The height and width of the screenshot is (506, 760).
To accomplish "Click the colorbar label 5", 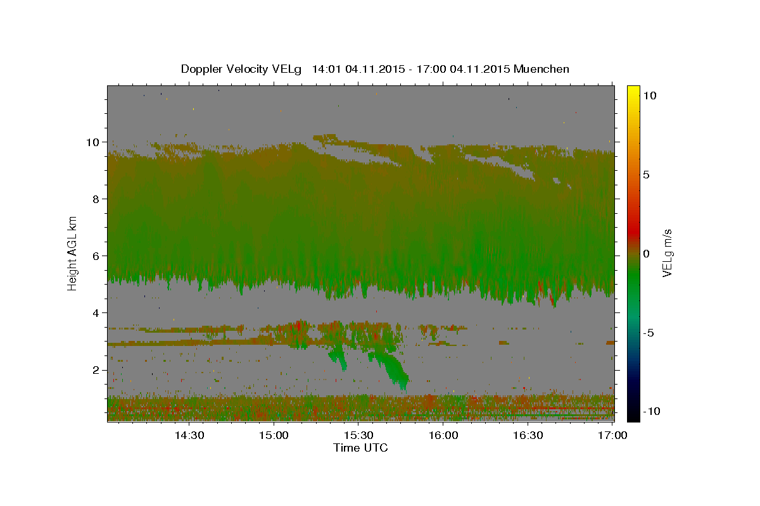I will [x=646, y=175].
